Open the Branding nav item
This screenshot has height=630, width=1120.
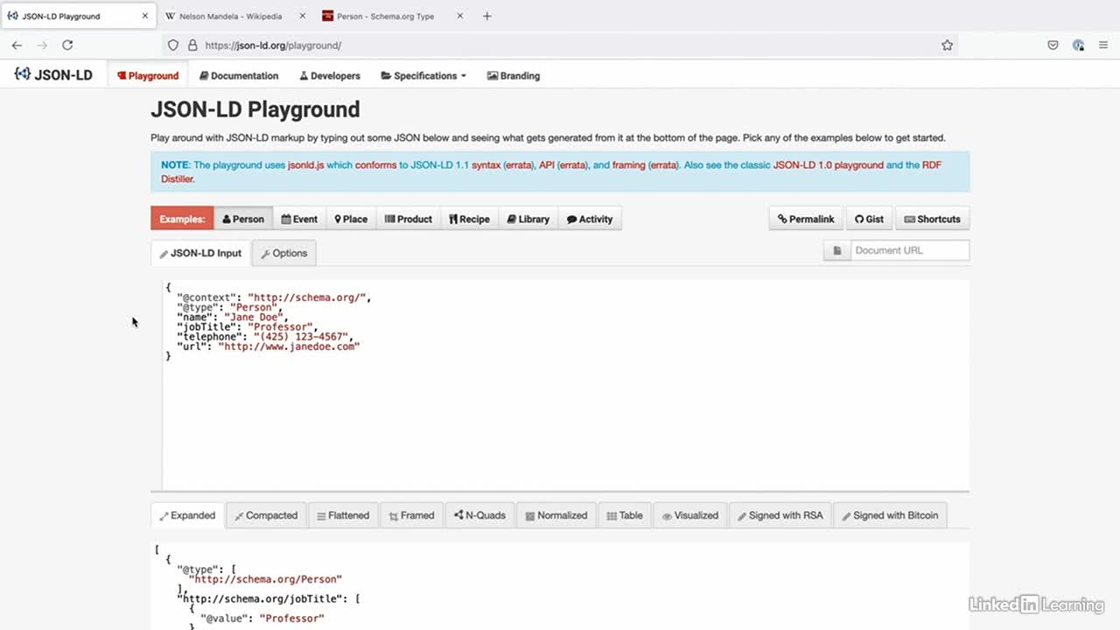[514, 76]
